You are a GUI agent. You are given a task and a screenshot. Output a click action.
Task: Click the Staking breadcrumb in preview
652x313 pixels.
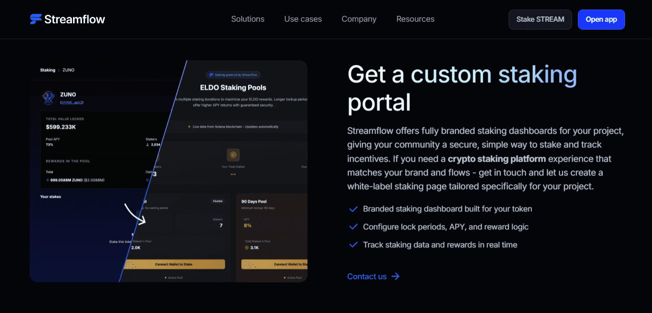pos(48,70)
